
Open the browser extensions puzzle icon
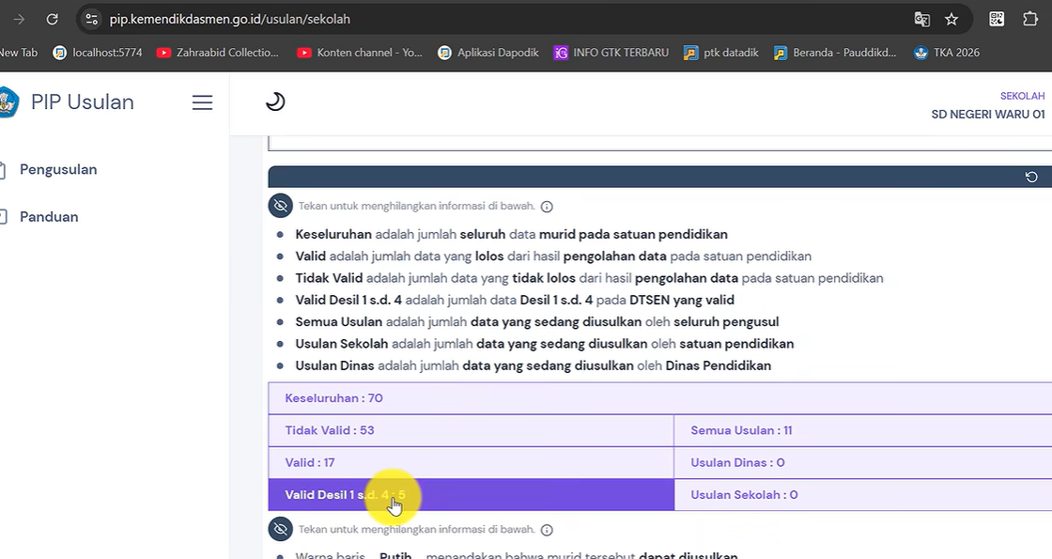pos(1029,19)
